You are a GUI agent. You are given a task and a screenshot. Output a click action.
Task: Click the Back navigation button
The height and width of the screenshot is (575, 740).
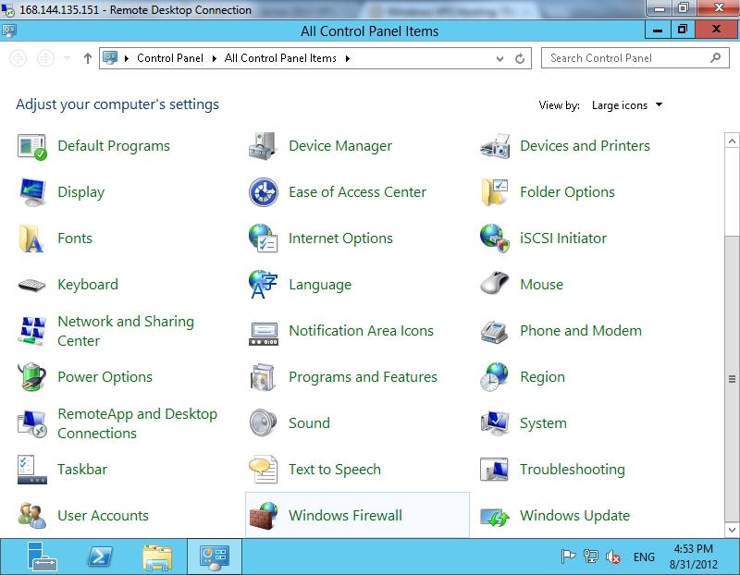[x=18, y=58]
